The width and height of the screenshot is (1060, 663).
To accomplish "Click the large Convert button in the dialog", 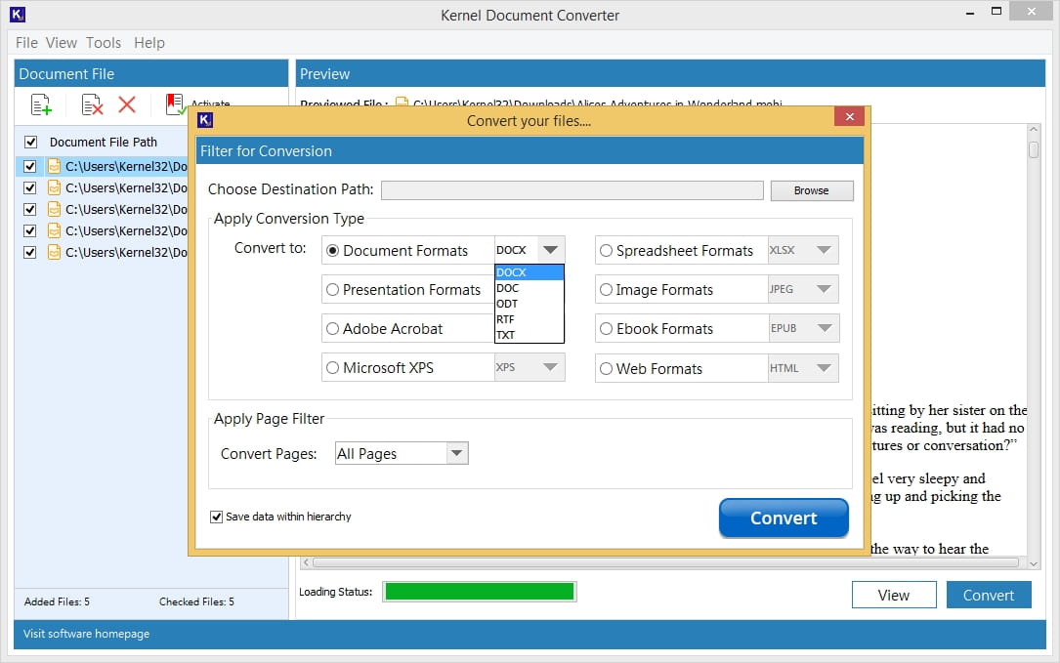I will [784, 518].
